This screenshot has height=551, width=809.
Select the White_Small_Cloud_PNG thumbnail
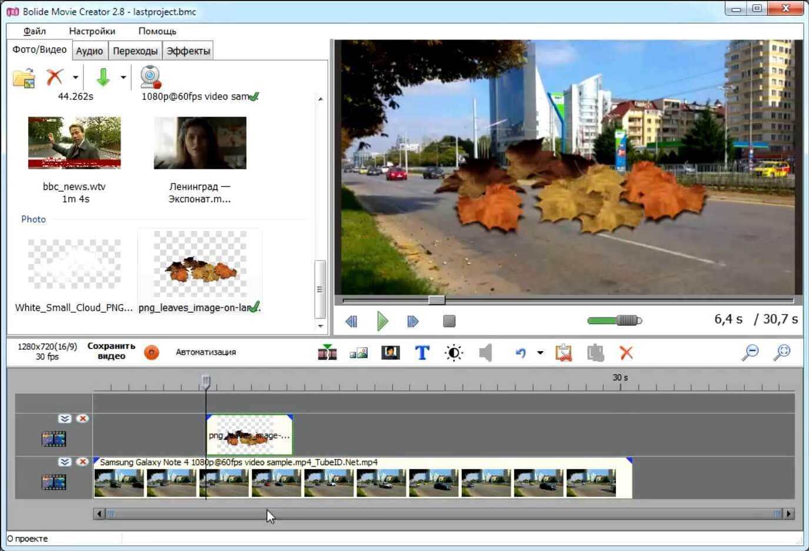[75, 264]
